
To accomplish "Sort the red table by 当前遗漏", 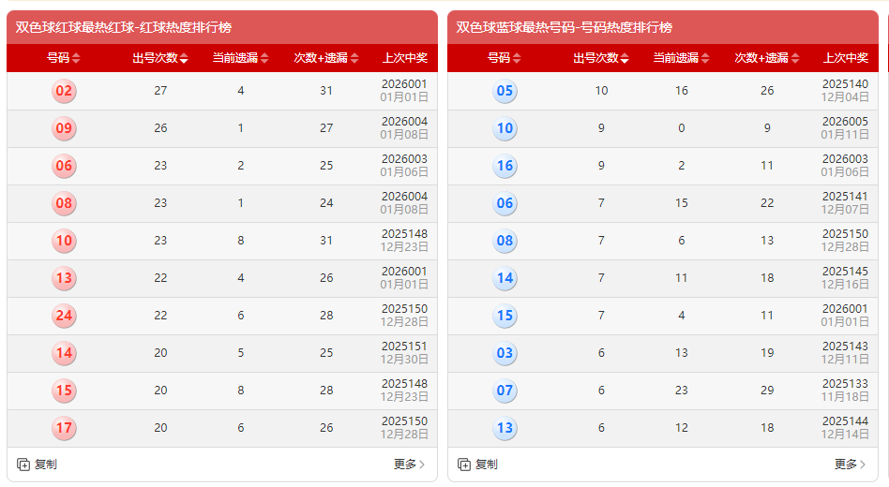I will click(240, 58).
